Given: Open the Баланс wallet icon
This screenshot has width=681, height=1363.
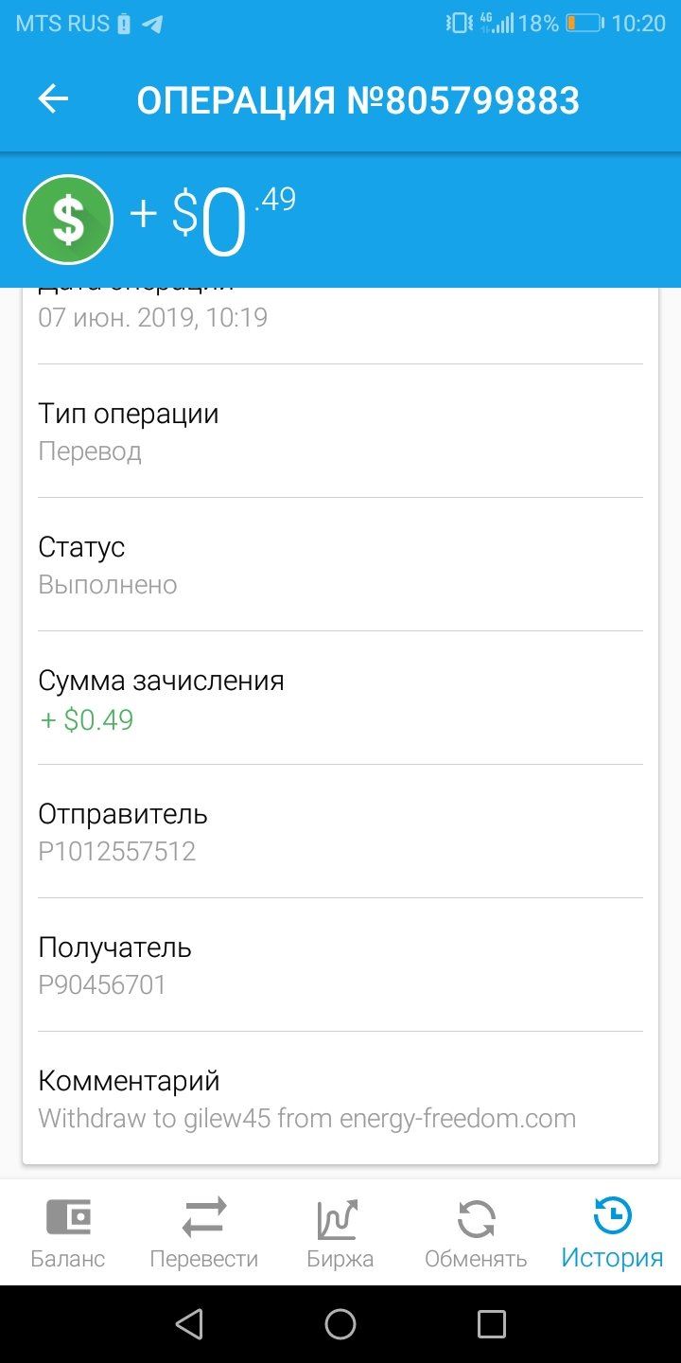Looking at the screenshot, I should [x=68, y=1217].
